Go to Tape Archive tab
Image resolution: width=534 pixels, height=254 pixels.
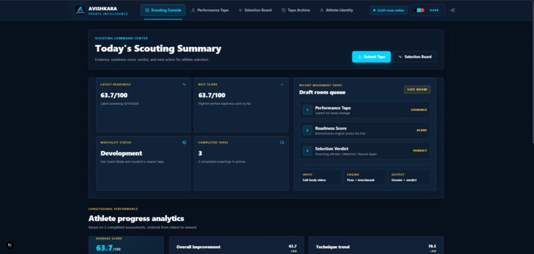pyautogui.click(x=295, y=10)
